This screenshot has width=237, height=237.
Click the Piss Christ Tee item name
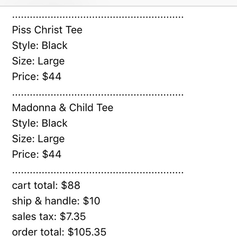(x=47, y=30)
